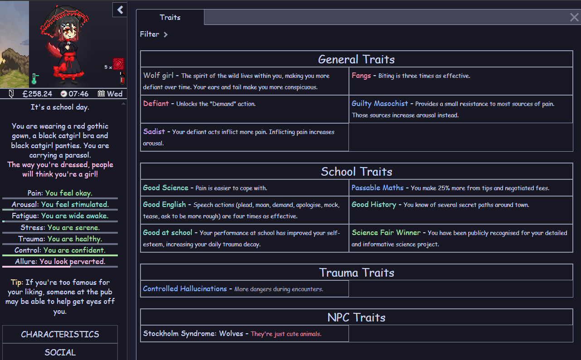Click the Wed day label
Image resolution: width=581 pixels, height=360 pixels.
115,94
